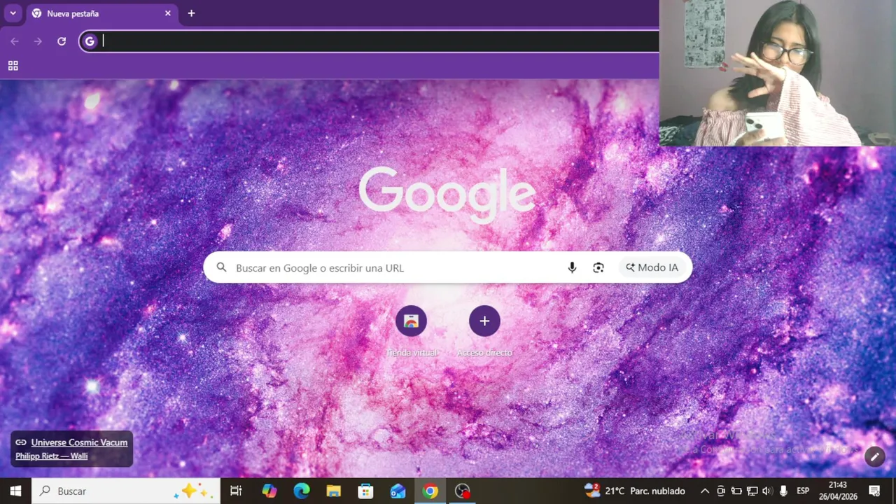This screenshot has height=504, width=896.
Task: Launch Copilot from the taskbar
Action: (269, 491)
